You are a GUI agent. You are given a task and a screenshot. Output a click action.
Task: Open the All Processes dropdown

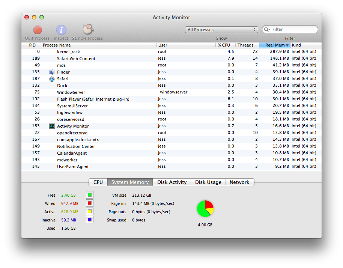221,30
